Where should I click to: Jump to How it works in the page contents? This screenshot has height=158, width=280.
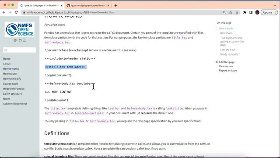[x=226, y=29]
